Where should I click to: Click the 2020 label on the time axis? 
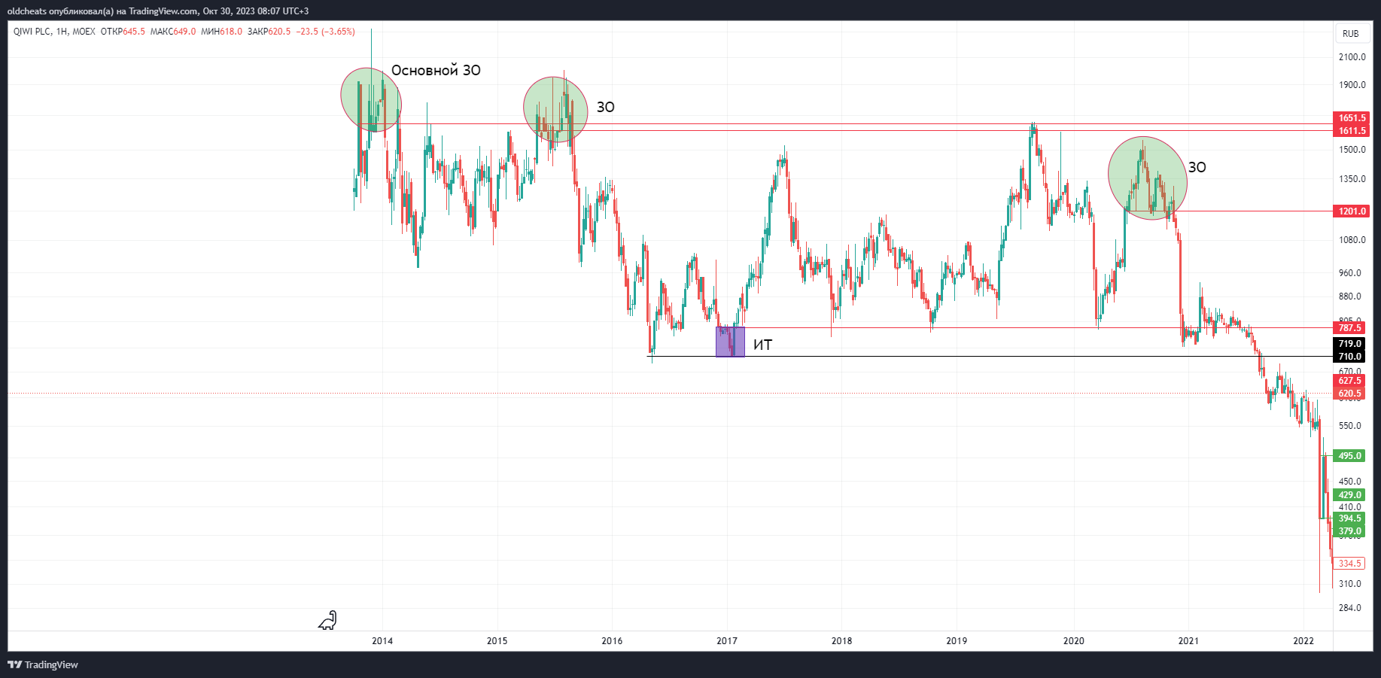pos(1074,641)
